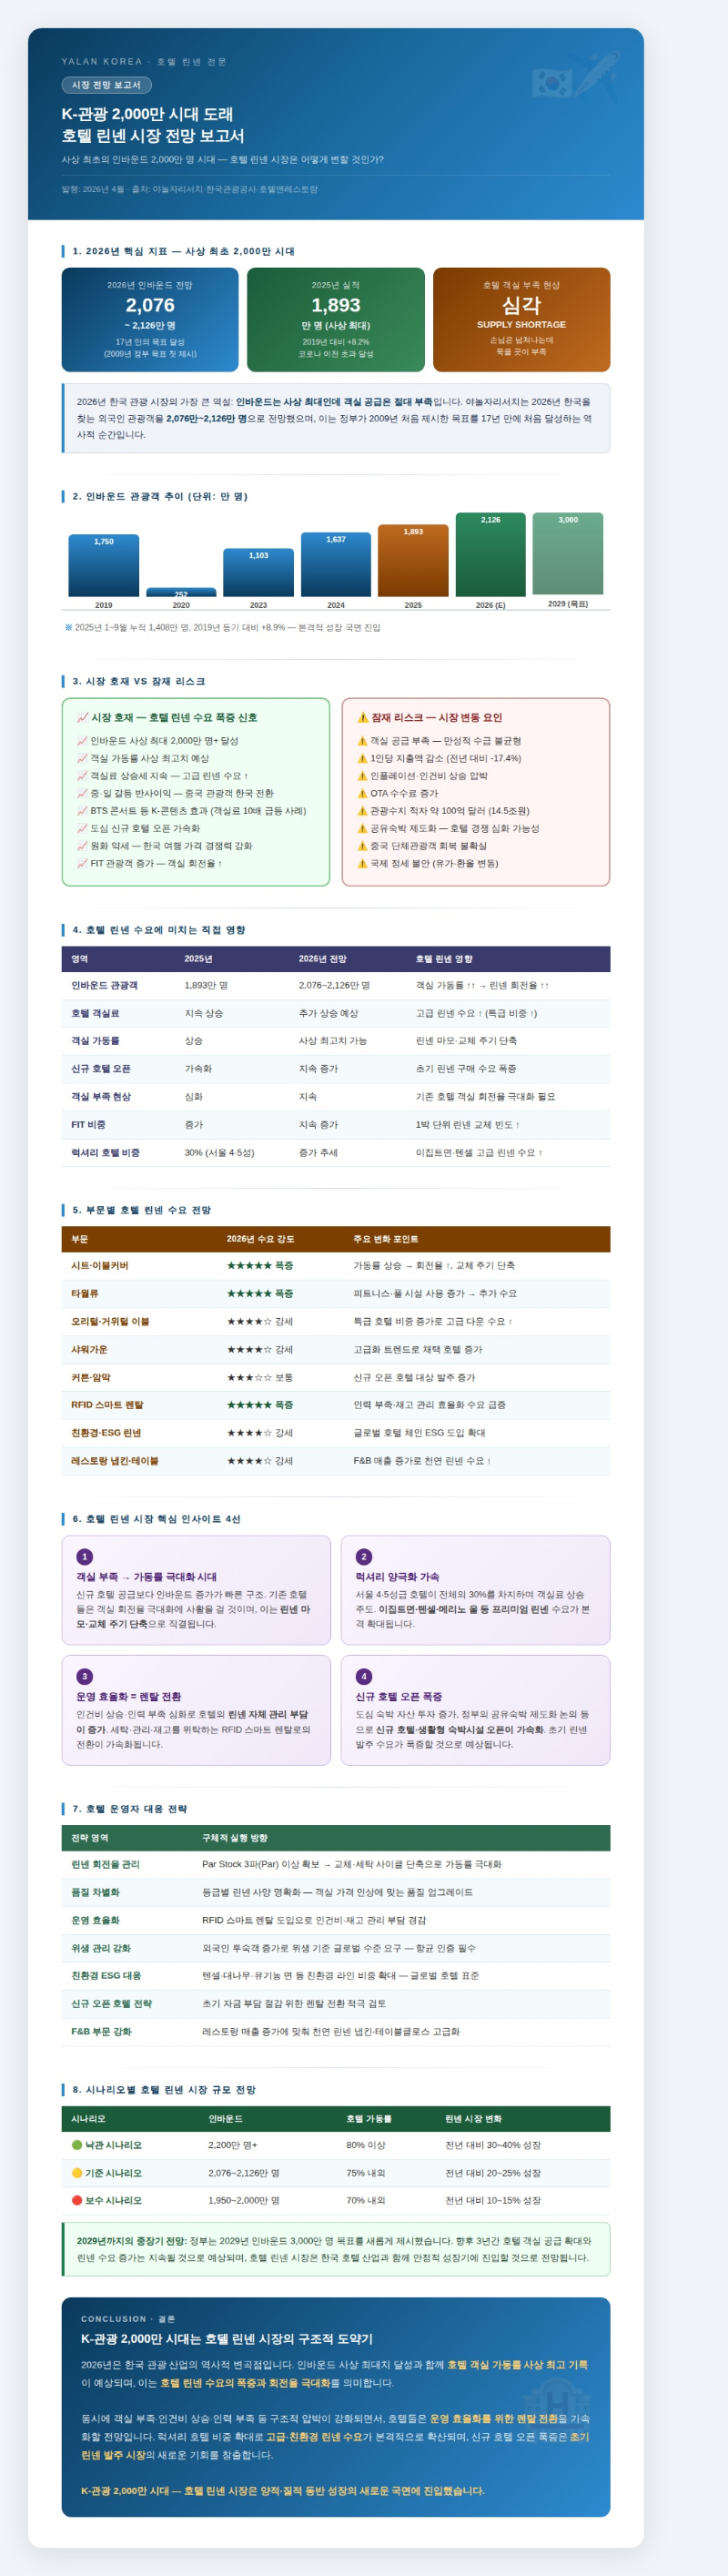Click the light green 2029 target bar

[x=568, y=554]
